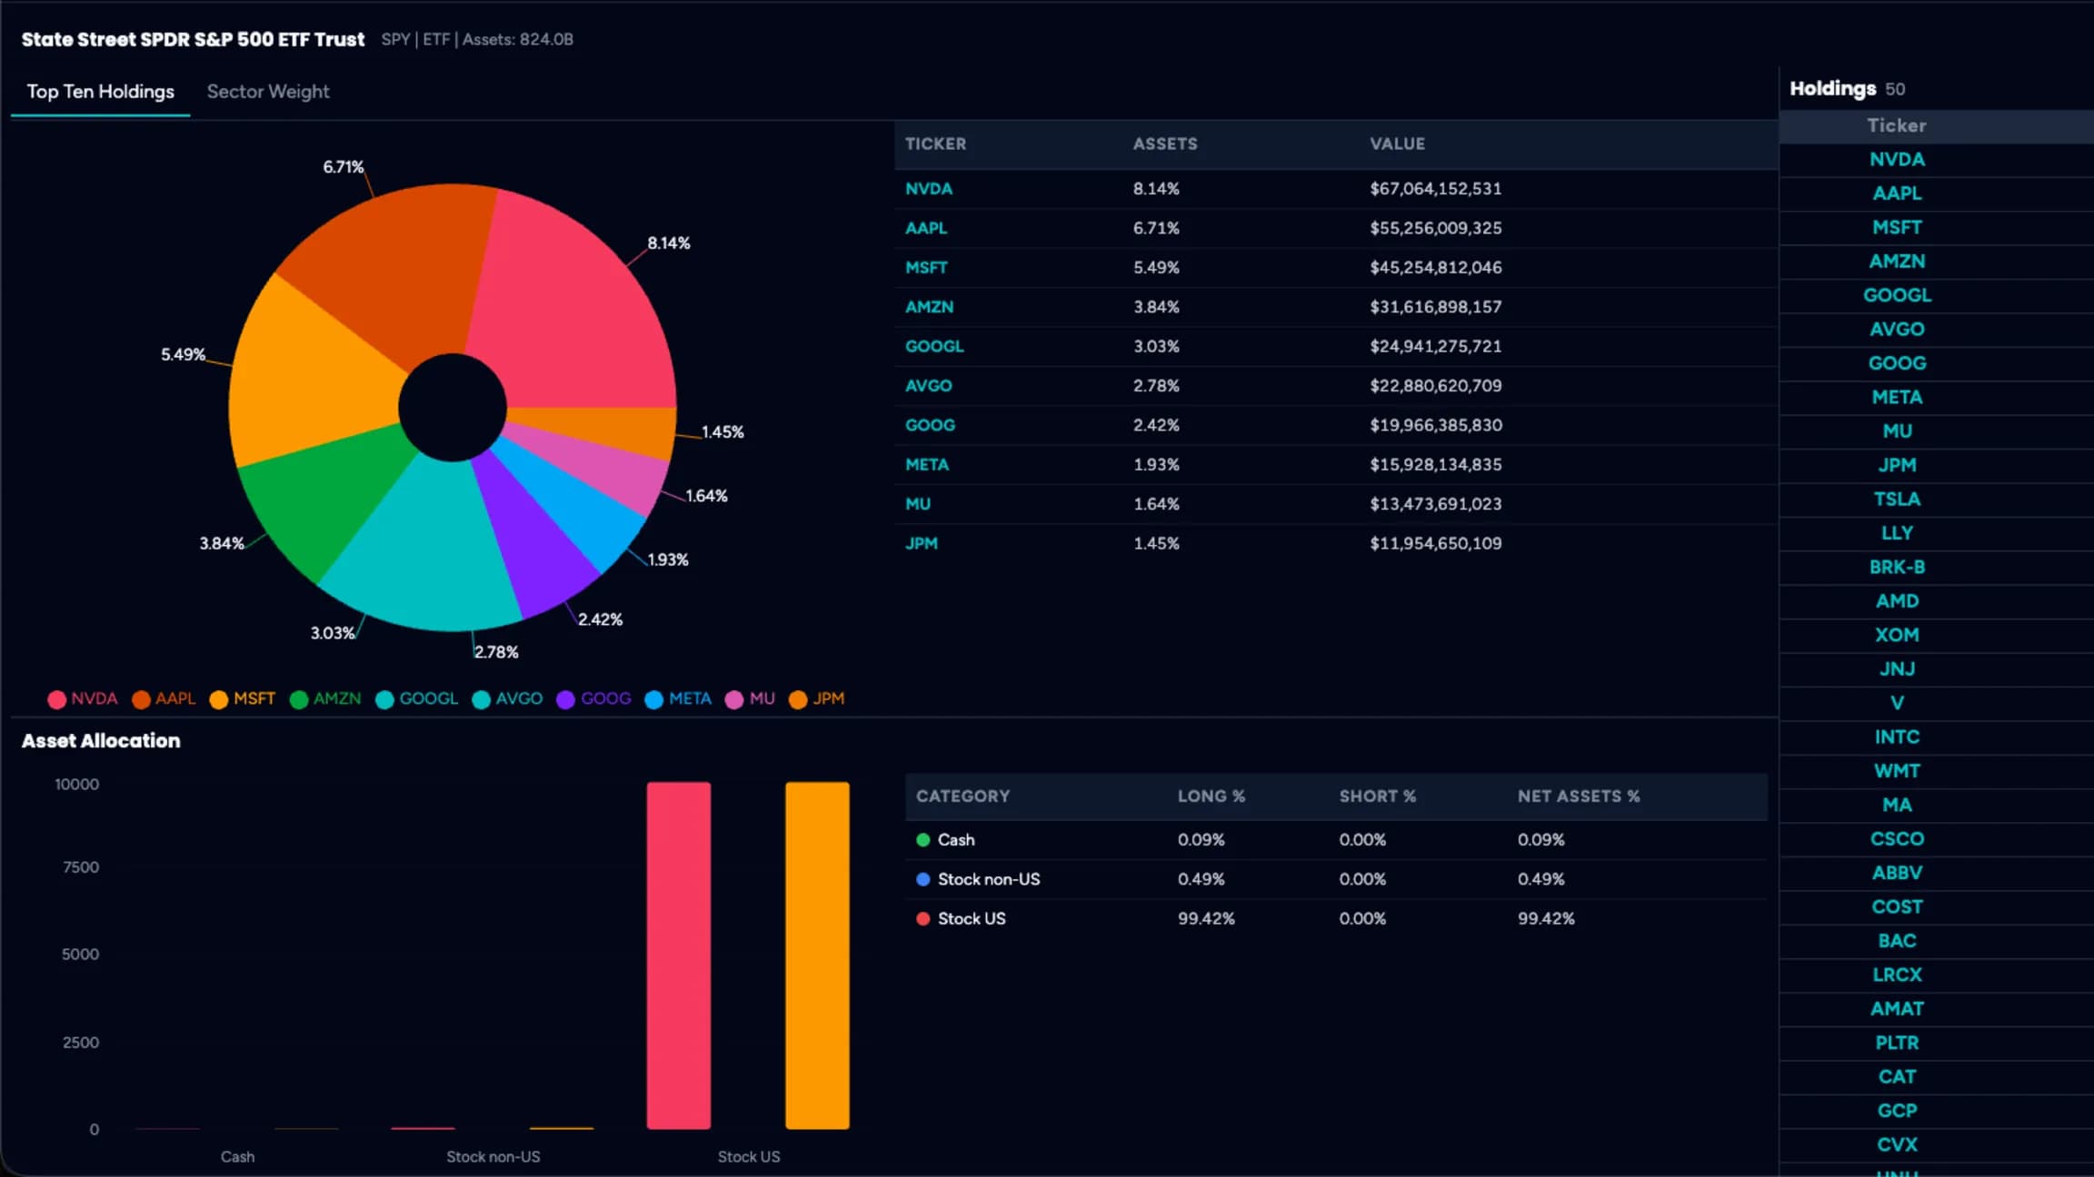The image size is (2094, 1177).
Task: Click the $11,954,650,109 value cell
Action: pos(1436,543)
